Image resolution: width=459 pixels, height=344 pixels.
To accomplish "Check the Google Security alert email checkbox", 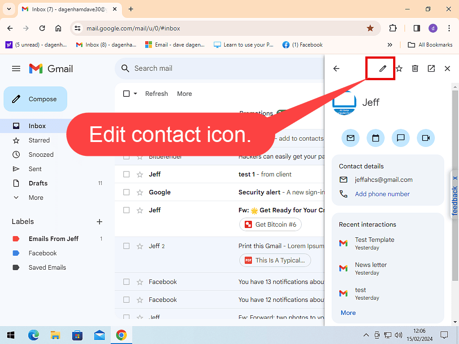I will point(126,192).
